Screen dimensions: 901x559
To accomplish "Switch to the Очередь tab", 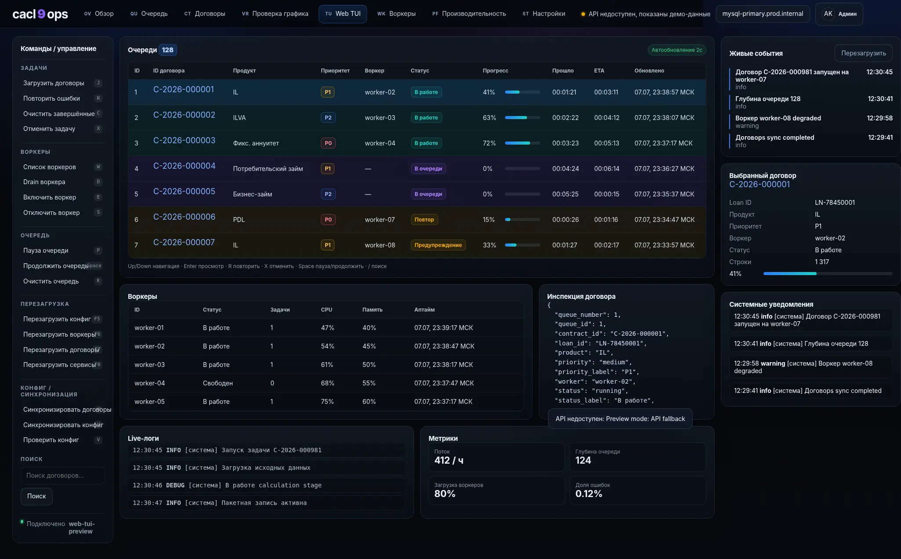I will [x=149, y=14].
